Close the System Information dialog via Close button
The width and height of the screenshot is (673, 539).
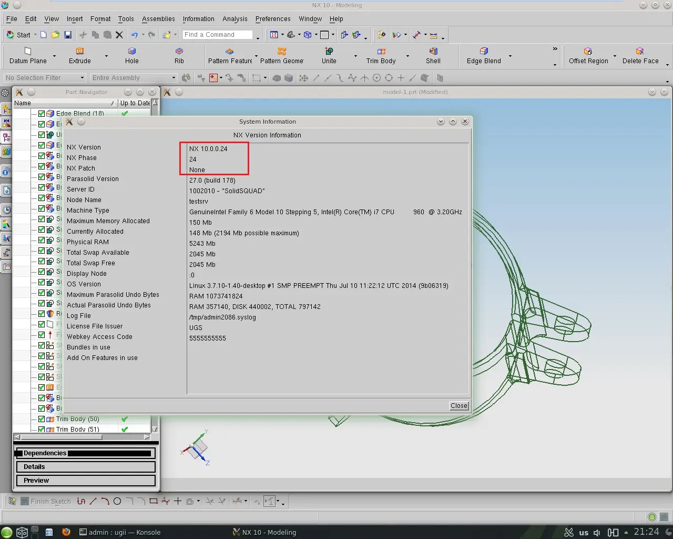coord(459,406)
